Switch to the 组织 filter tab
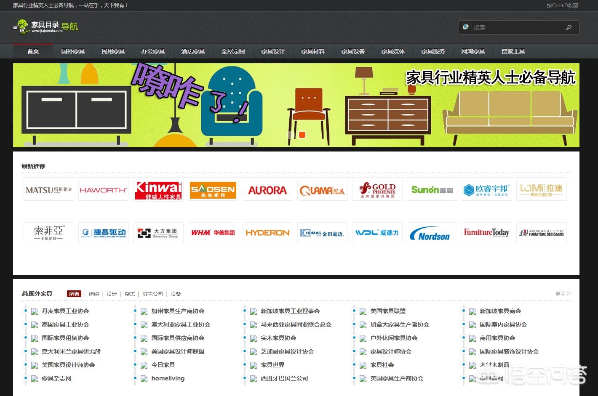Viewport: 598px width, 396px height. [94, 294]
